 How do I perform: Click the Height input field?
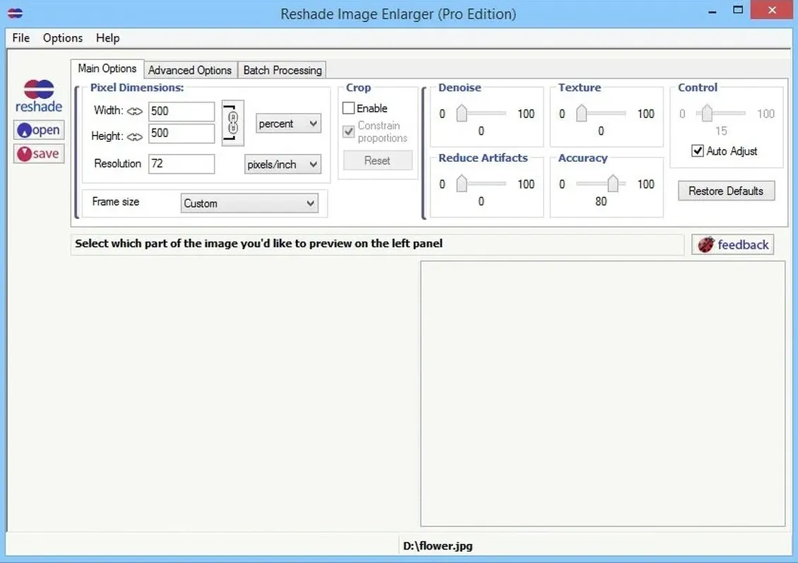click(181, 134)
